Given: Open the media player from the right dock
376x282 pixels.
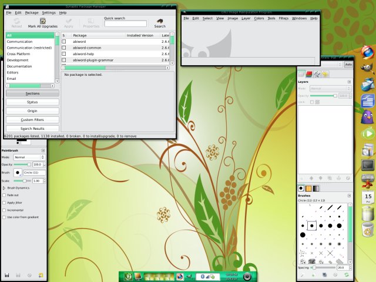Looking at the screenshot, I should click(x=368, y=133).
